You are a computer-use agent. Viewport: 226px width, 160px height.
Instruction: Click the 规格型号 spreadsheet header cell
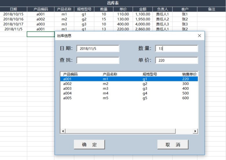click(x=84, y=9)
